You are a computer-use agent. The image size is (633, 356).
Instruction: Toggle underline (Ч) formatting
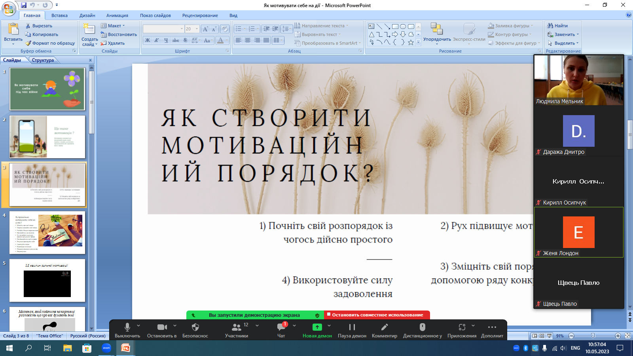click(166, 40)
